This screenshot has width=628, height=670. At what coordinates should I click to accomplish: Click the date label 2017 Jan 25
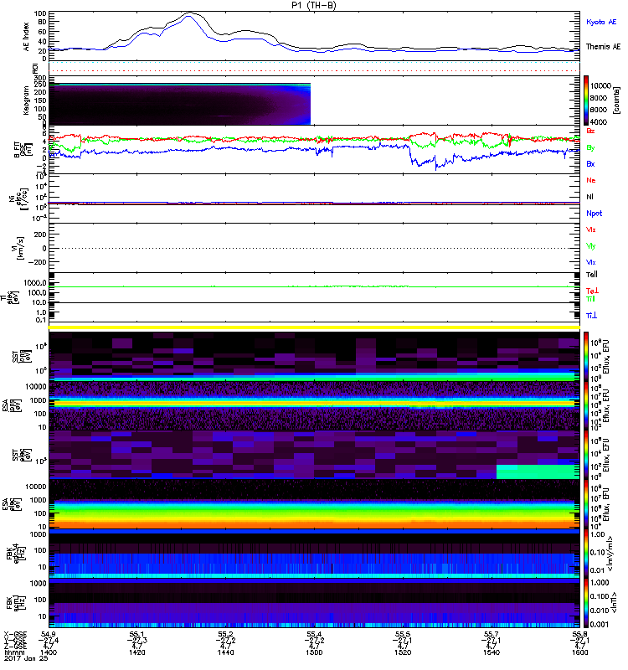tap(25, 658)
